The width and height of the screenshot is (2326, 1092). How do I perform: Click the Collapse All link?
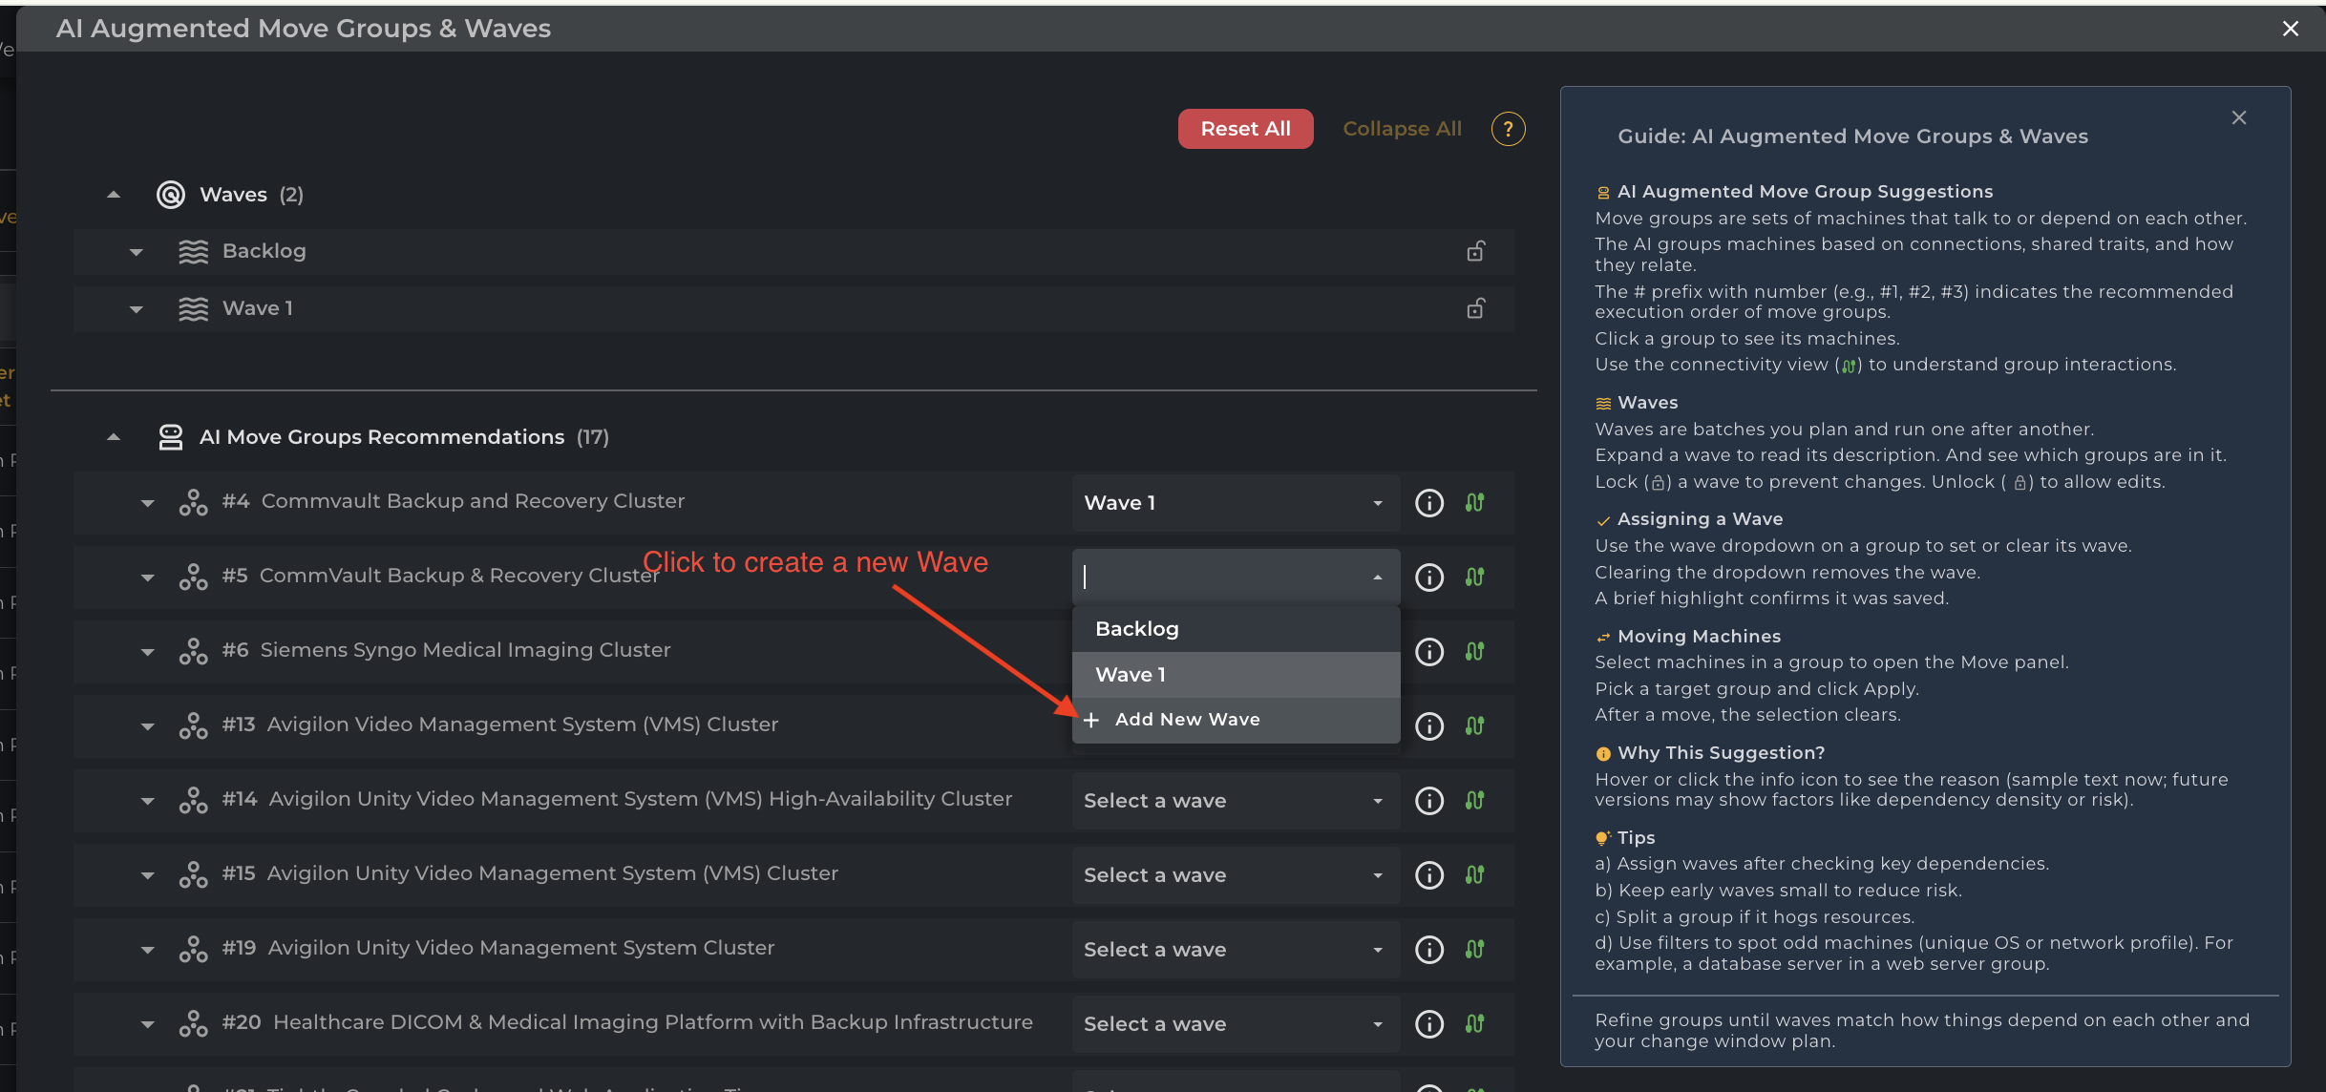coord(1402,129)
